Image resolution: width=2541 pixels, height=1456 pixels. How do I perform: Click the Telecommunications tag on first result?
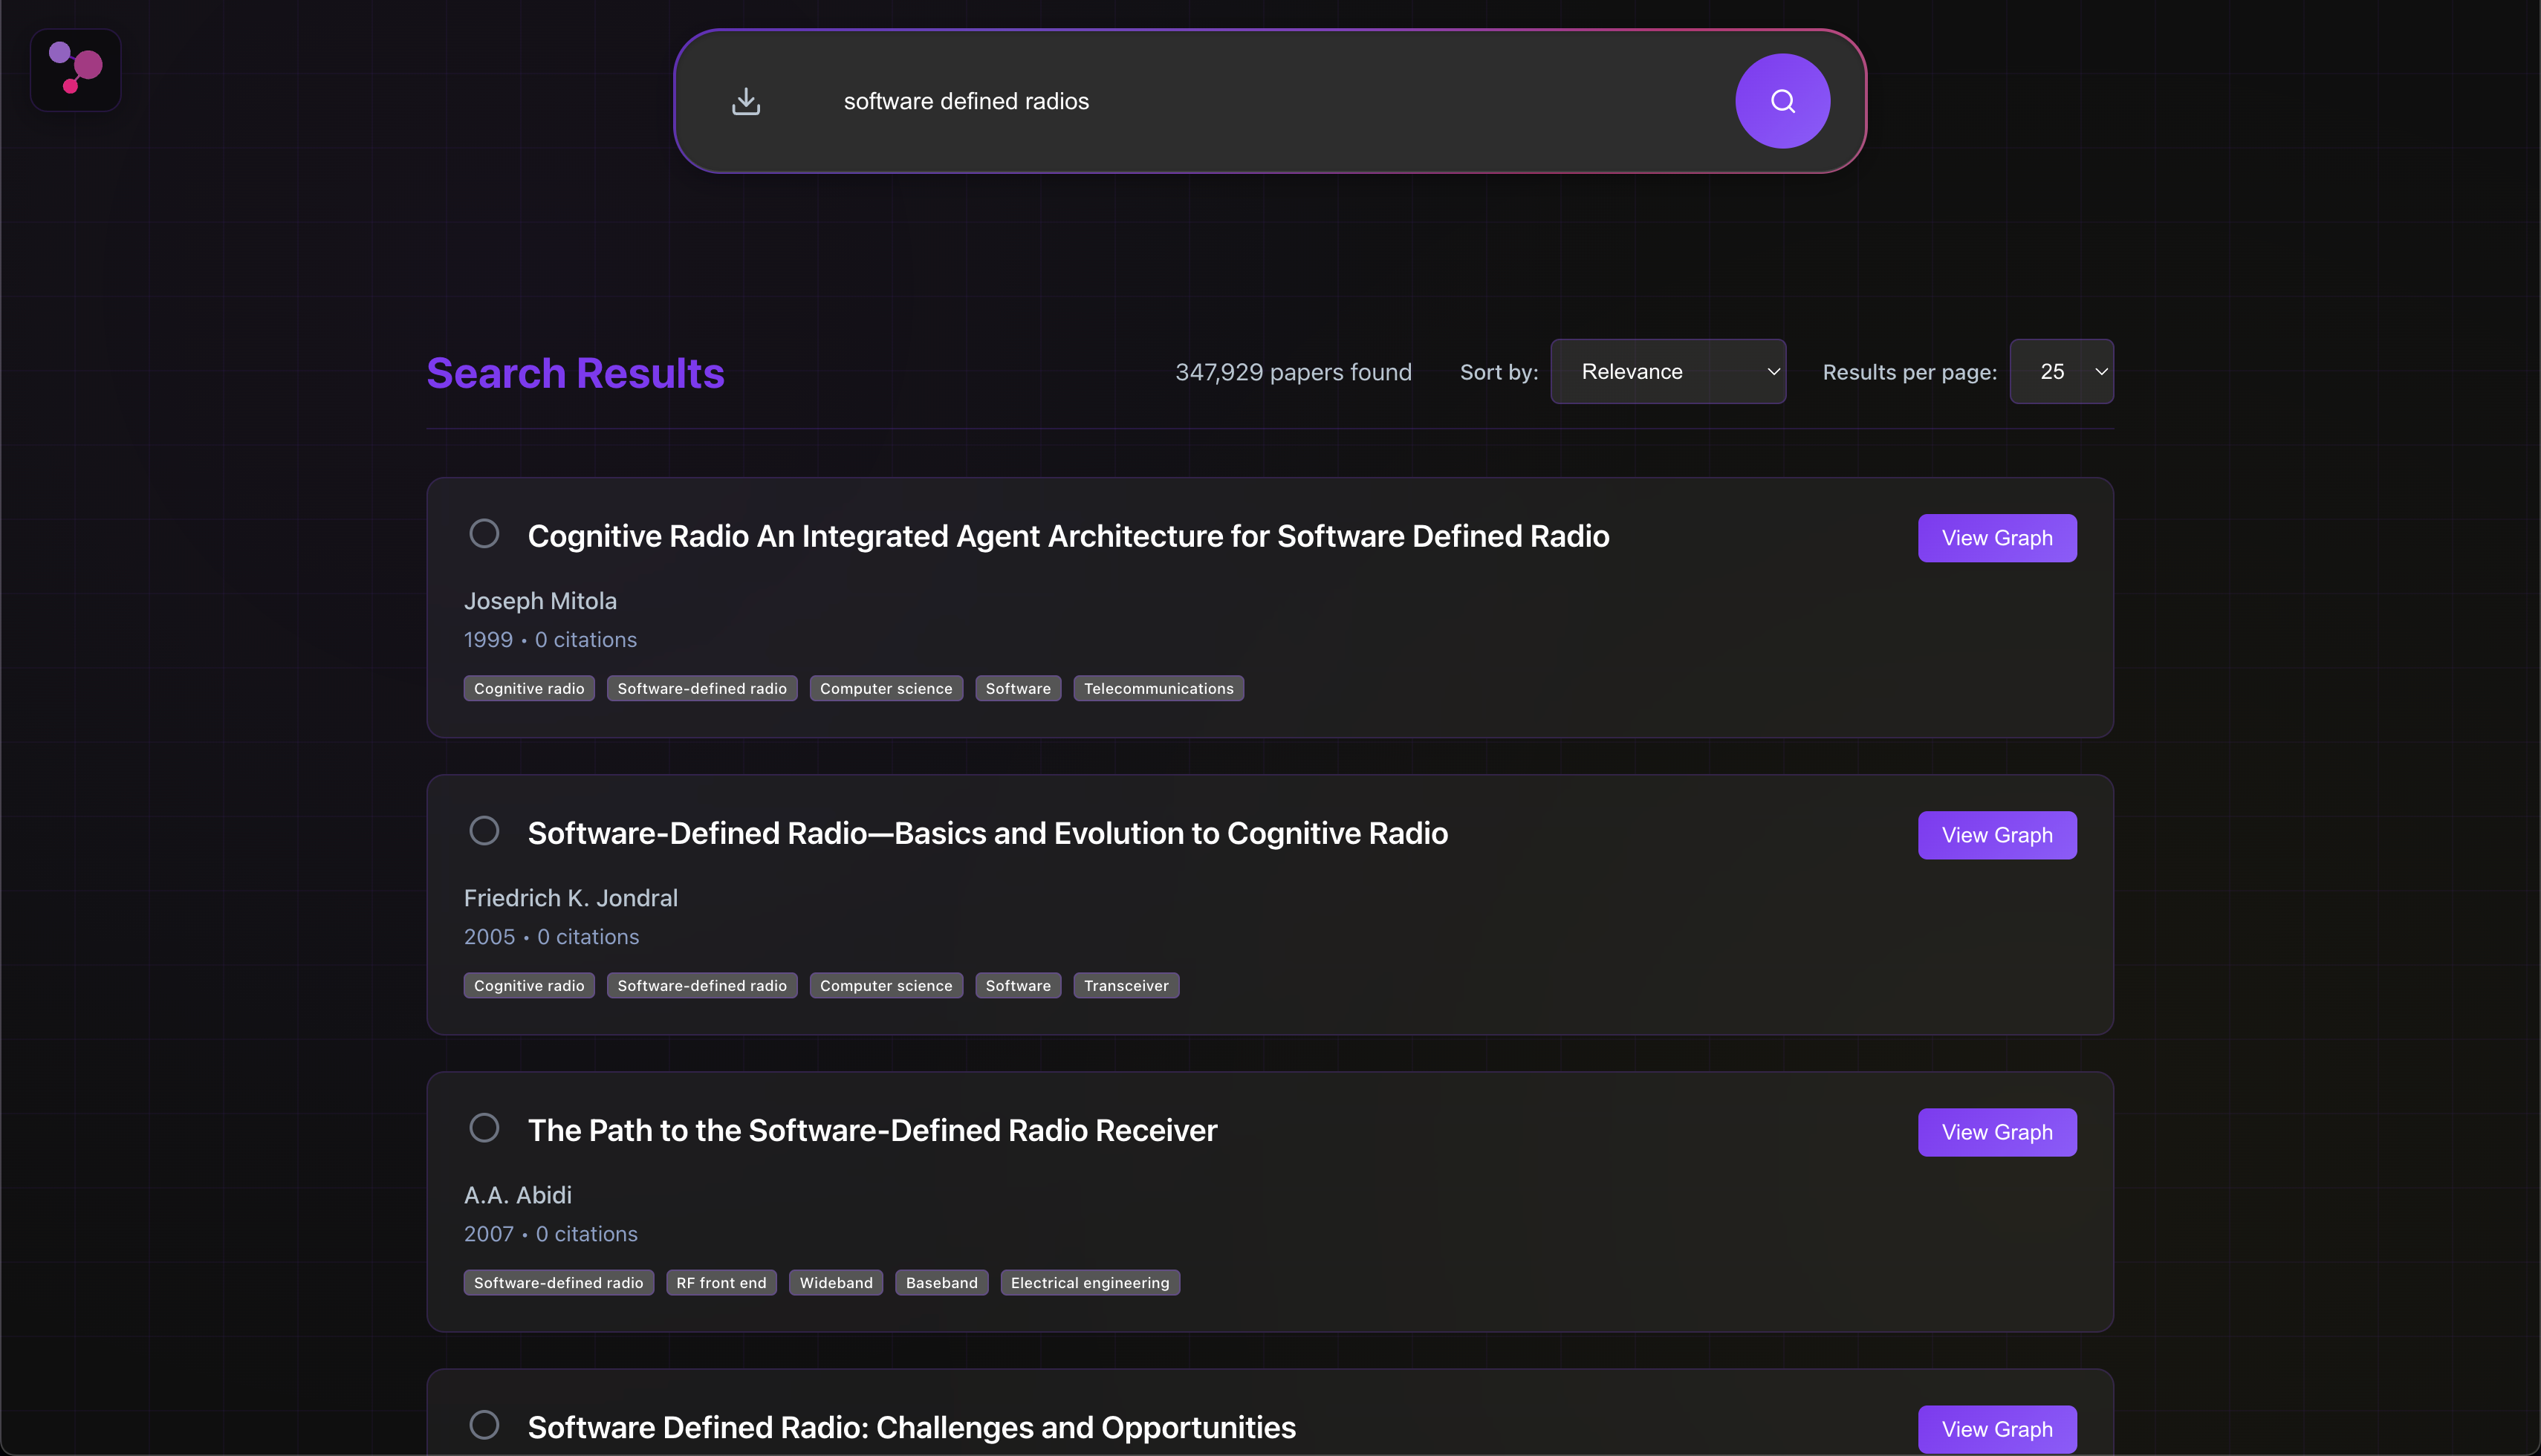(1158, 688)
